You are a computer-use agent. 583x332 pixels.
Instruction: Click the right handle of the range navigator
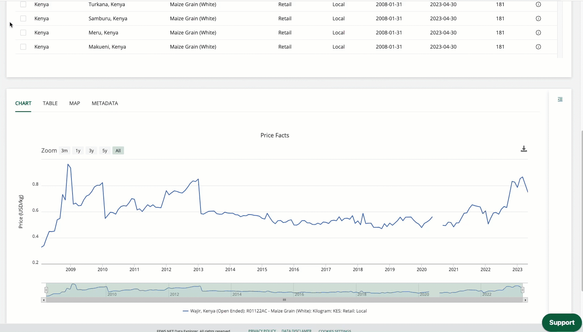coord(523,290)
